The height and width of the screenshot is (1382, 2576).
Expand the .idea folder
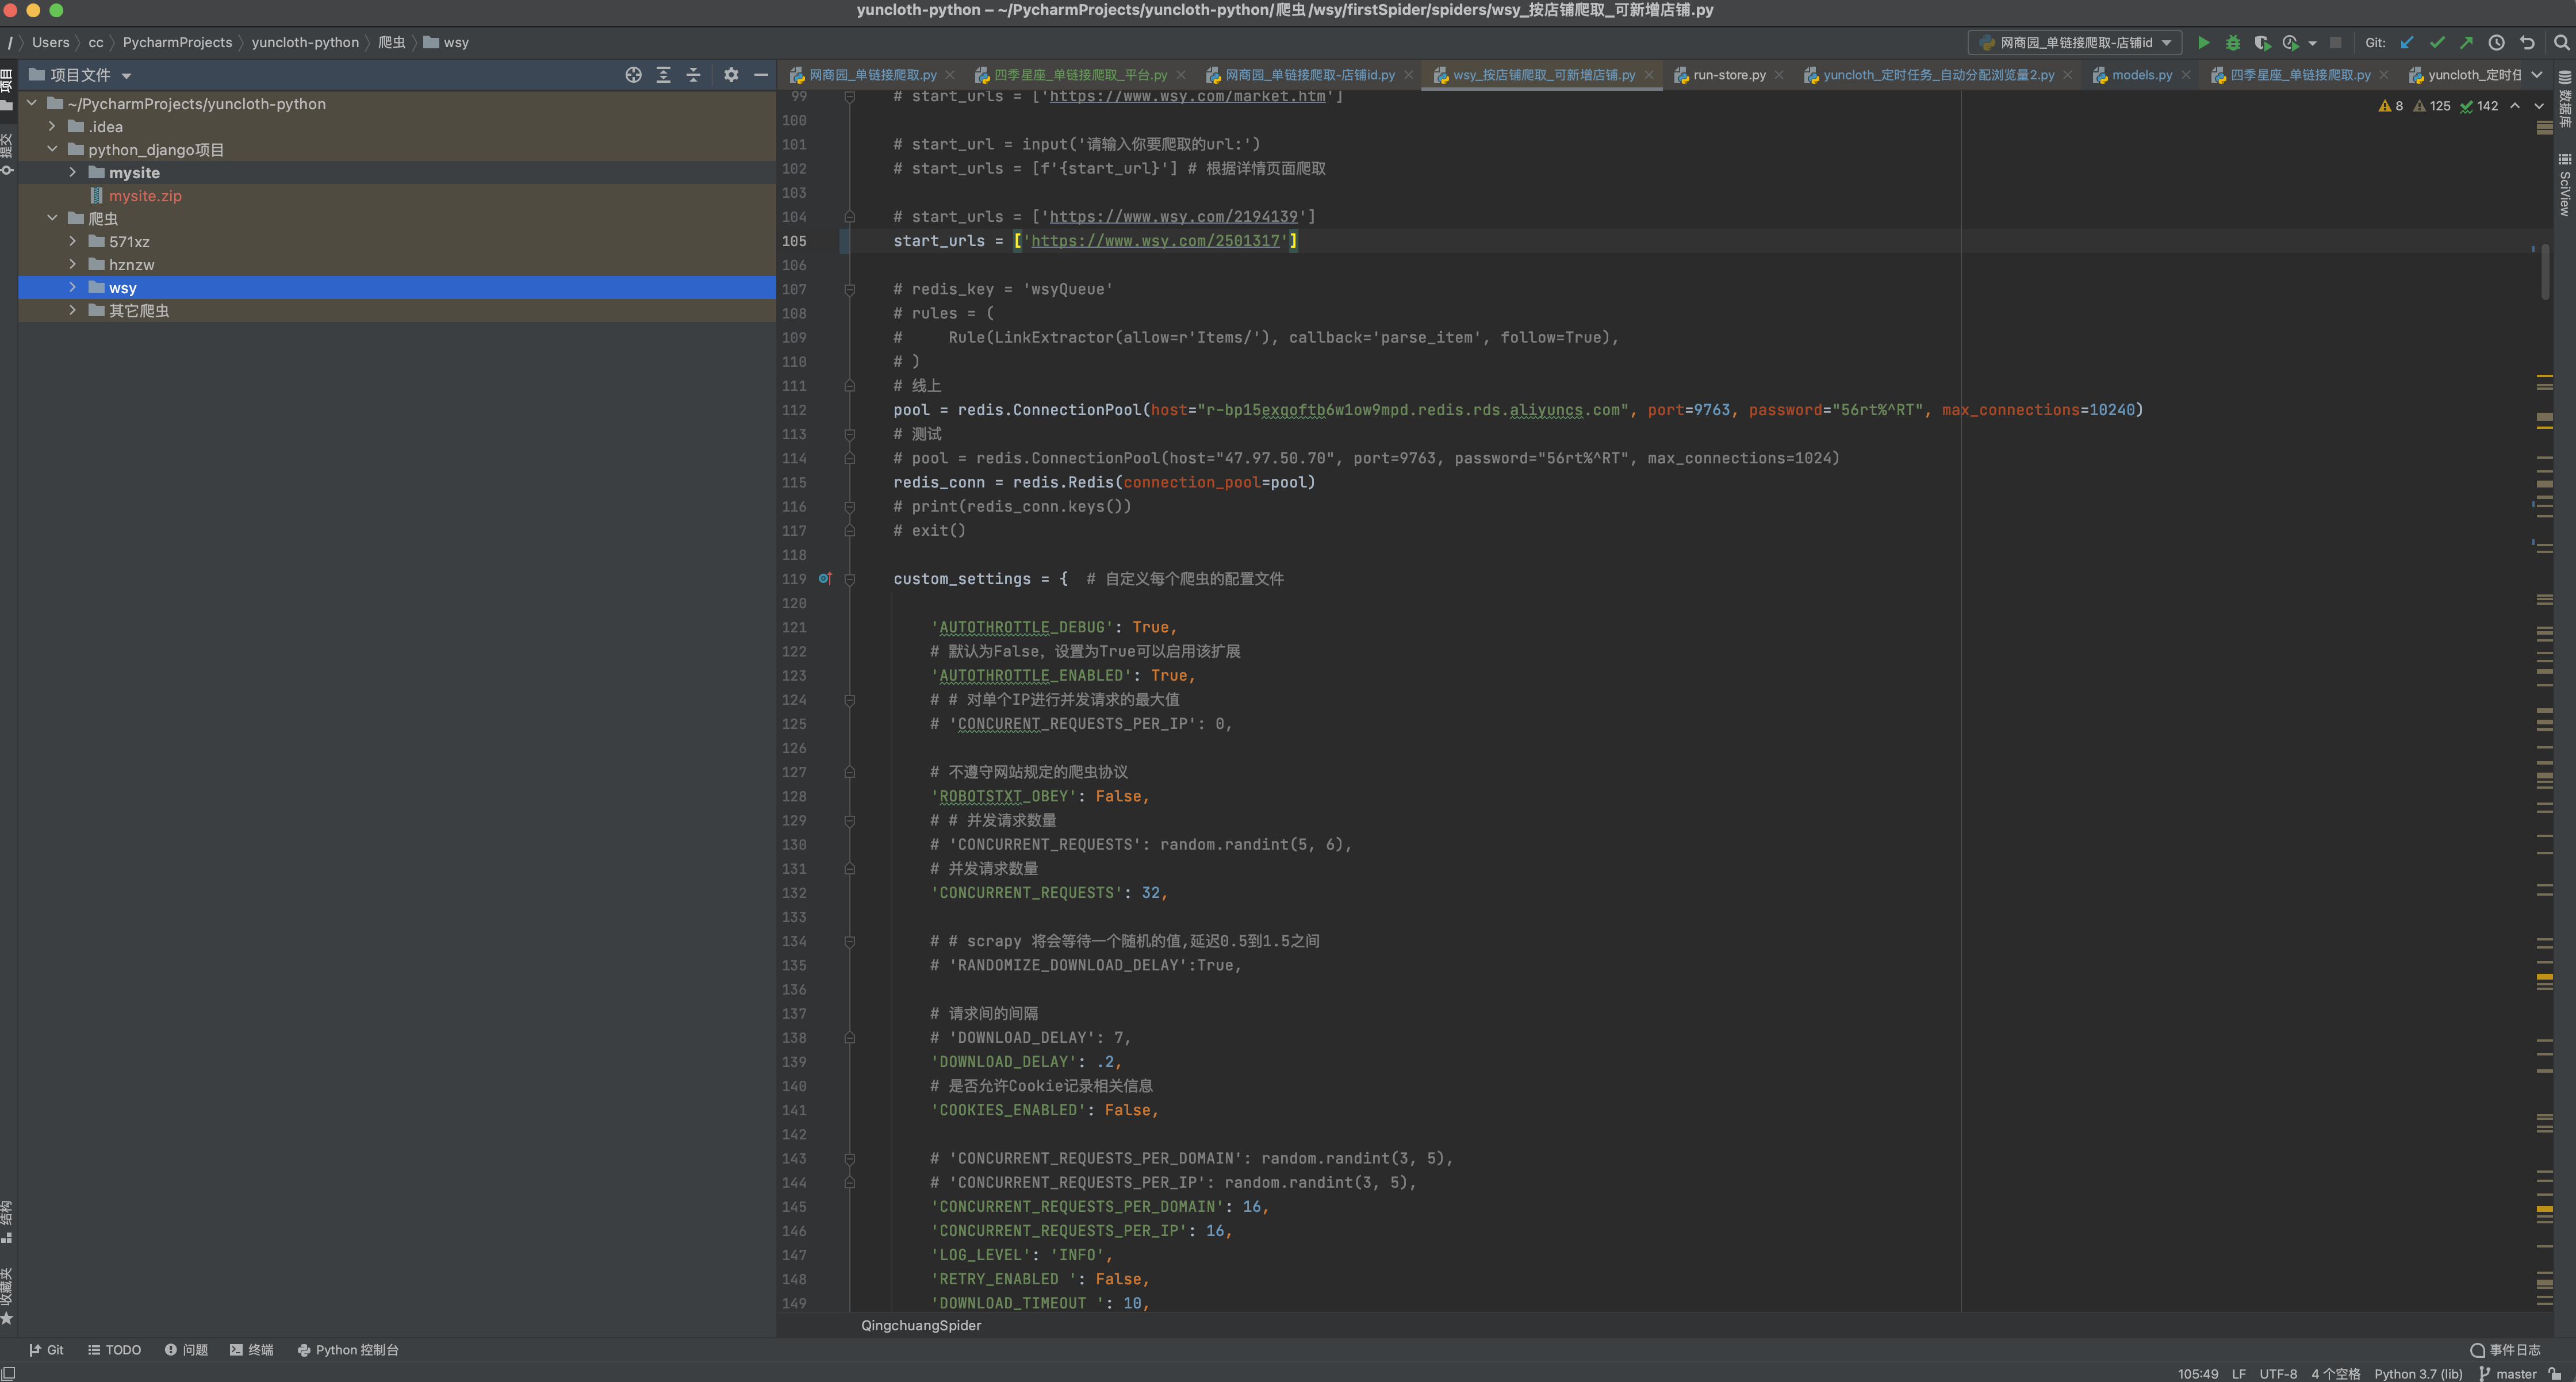click(x=52, y=127)
